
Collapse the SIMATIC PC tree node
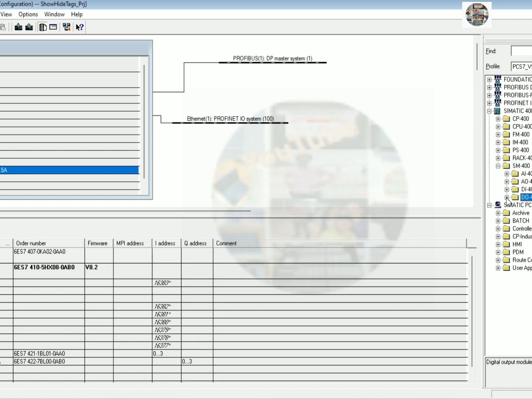click(x=489, y=205)
